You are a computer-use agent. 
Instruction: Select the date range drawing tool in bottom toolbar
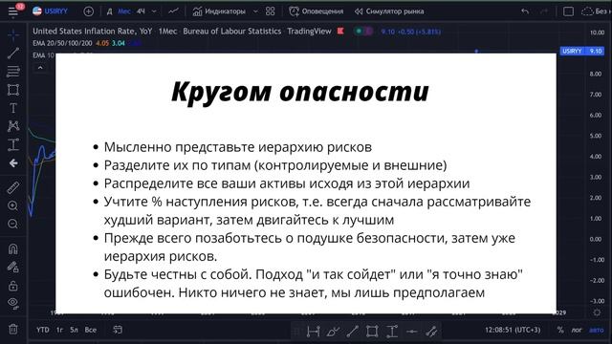313,332
